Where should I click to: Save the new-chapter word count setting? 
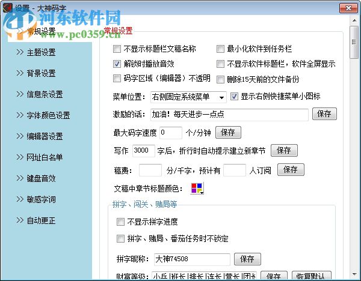284,151
